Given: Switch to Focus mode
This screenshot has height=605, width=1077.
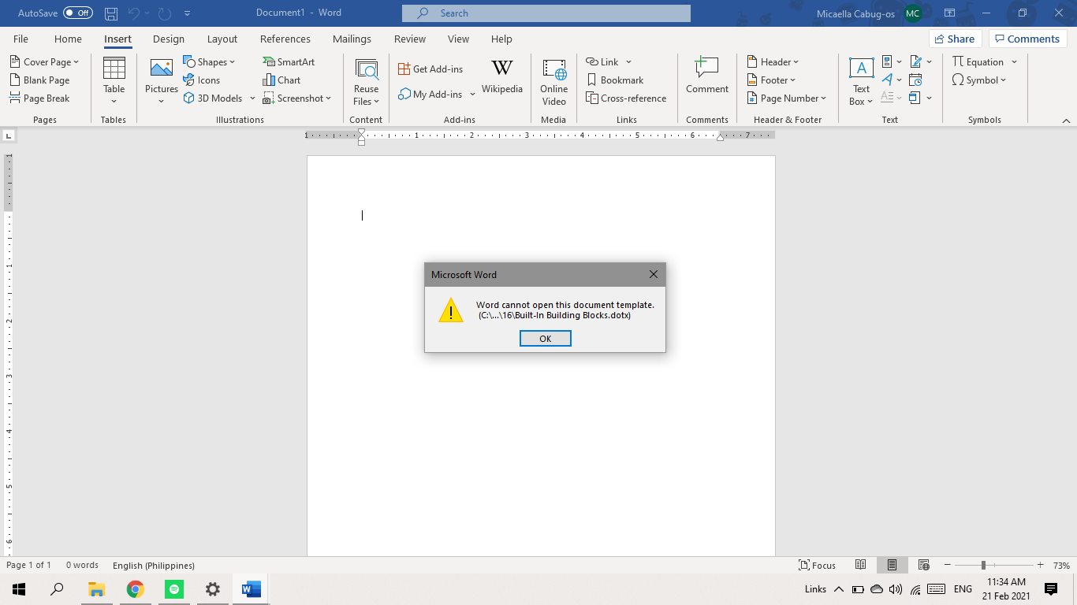Looking at the screenshot, I should (x=817, y=565).
